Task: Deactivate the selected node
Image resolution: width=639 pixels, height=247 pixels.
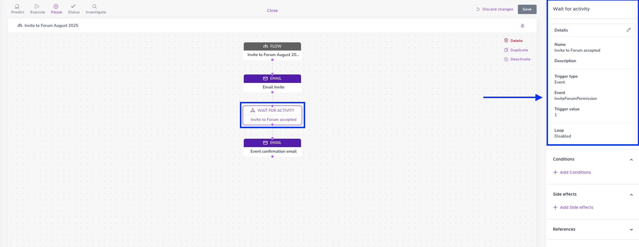Action: [x=517, y=59]
